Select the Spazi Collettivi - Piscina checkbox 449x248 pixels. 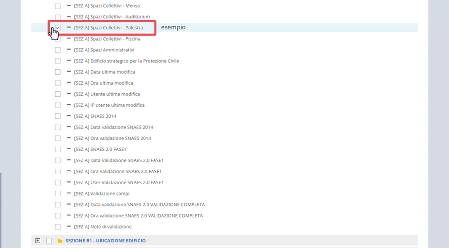coord(58,39)
